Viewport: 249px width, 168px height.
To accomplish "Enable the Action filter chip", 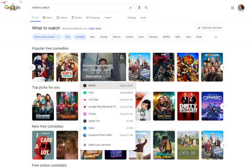I will pyautogui.click(x=130, y=37).
